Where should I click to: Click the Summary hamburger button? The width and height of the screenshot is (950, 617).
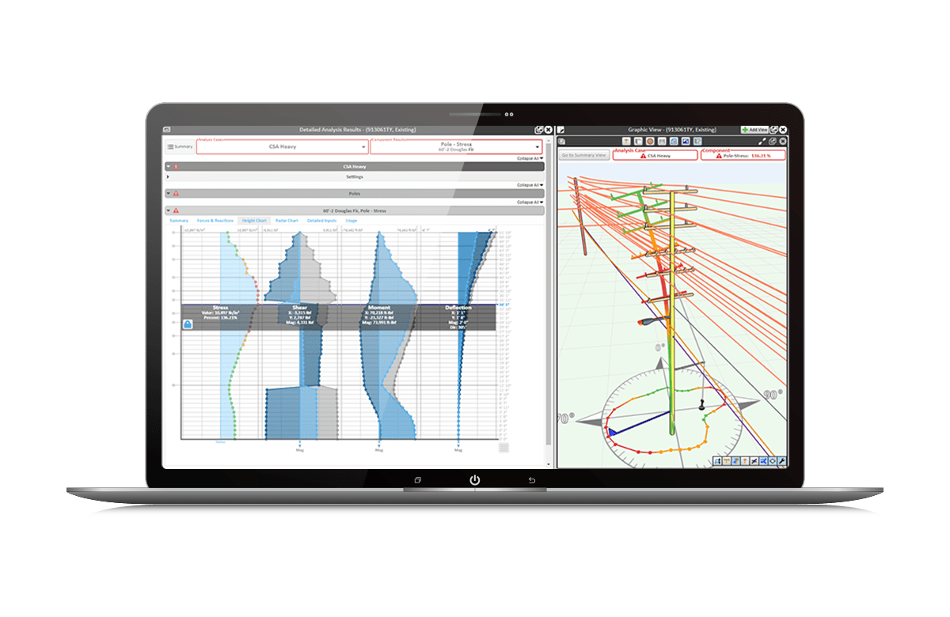(180, 146)
